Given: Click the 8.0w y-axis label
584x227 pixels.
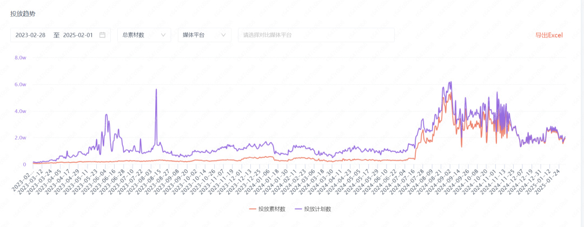Looking at the screenshot, I should pyautogui.click(x=20, y=58).
